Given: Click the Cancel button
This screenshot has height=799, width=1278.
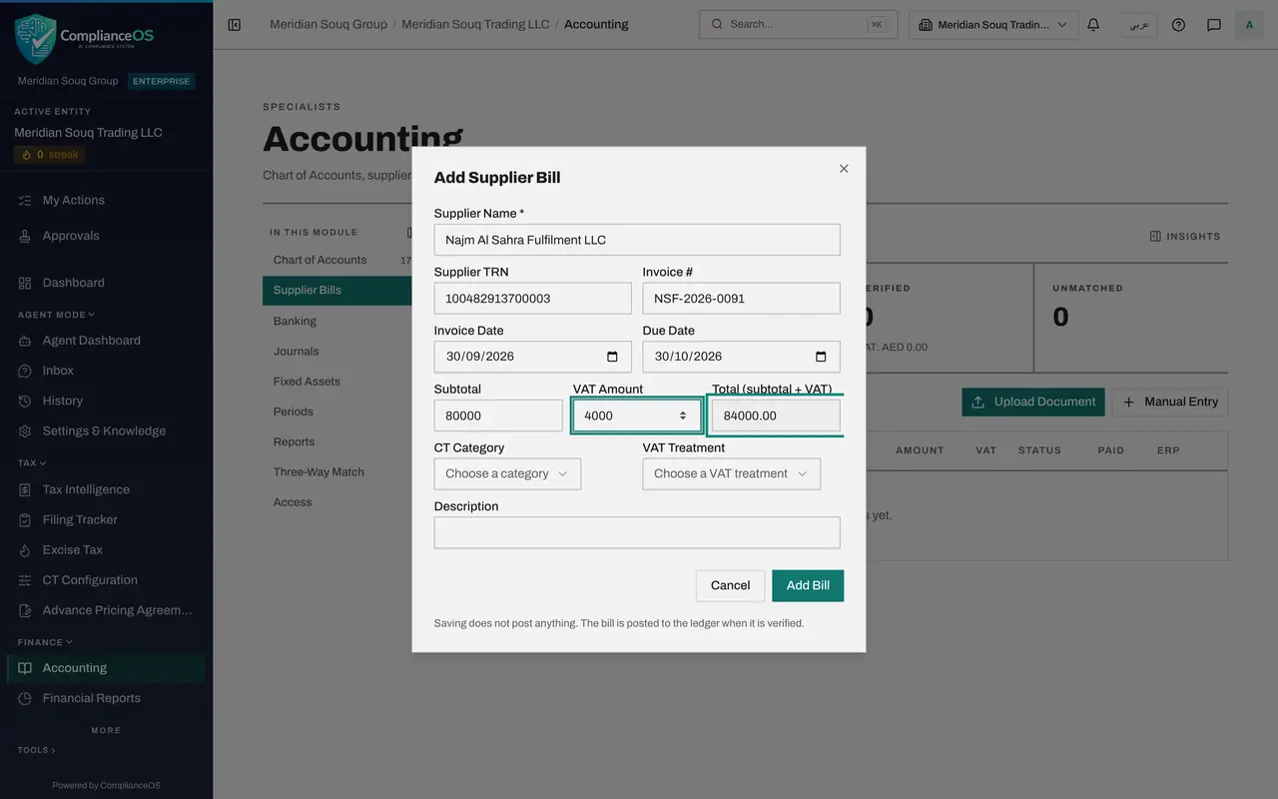Looking at the screenshot, I should pyautogui.click(x=730, y=586).
